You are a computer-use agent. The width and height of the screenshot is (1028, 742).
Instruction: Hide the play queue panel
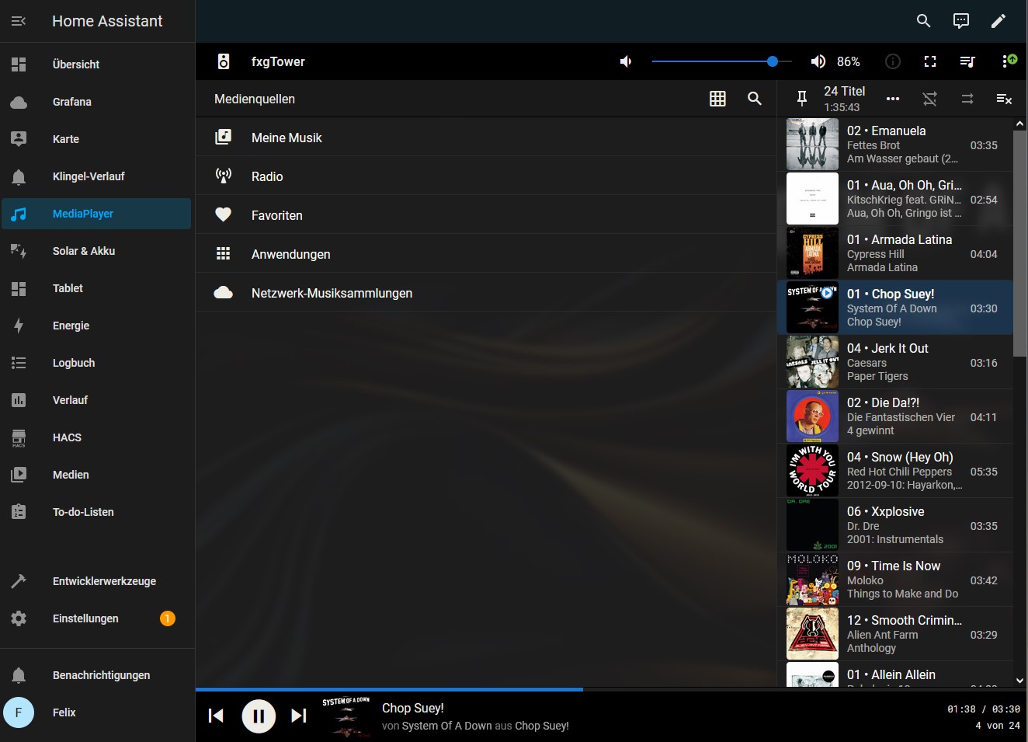click(967, 61)
